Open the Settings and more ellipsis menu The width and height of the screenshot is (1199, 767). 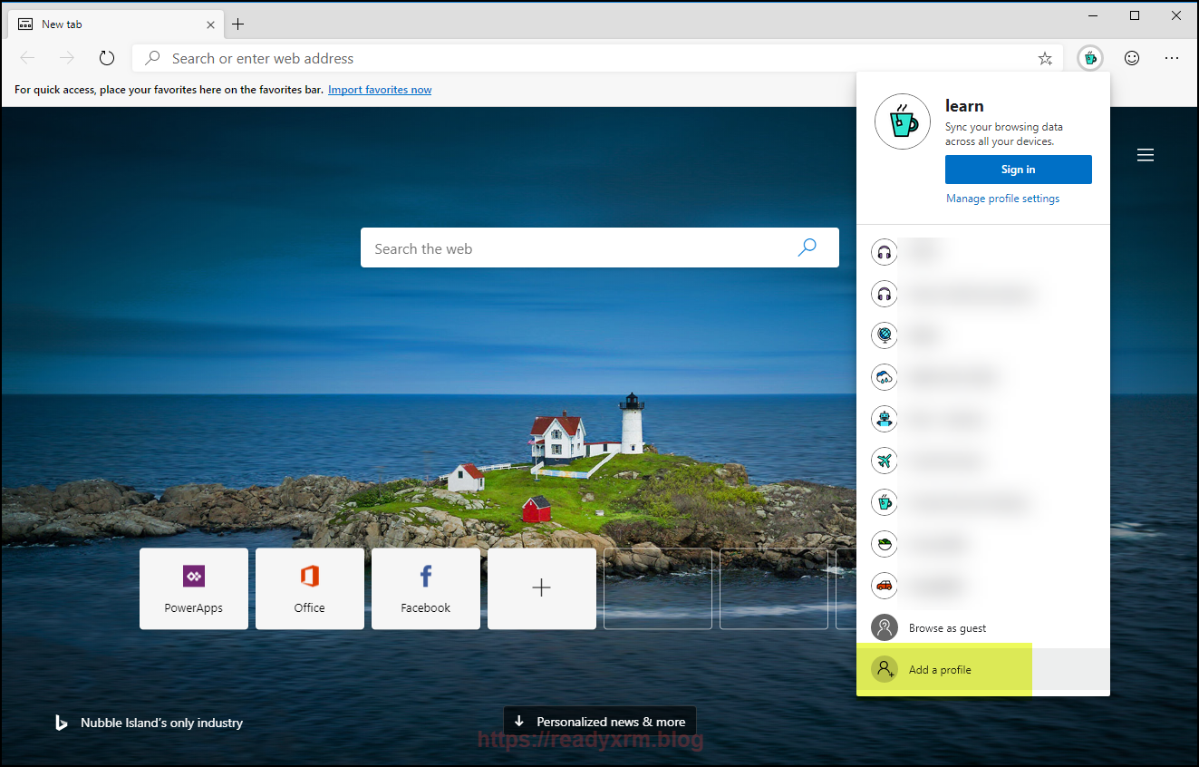(x=1172, y=58)
